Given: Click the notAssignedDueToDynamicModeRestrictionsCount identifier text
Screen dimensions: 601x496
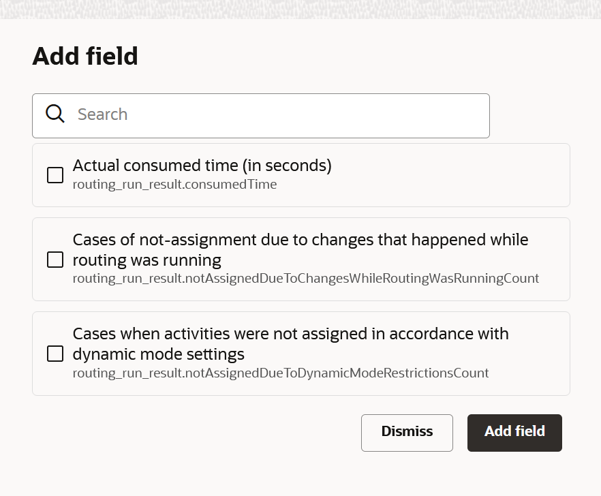Looking at the screenshot, I should click(281, 373).
